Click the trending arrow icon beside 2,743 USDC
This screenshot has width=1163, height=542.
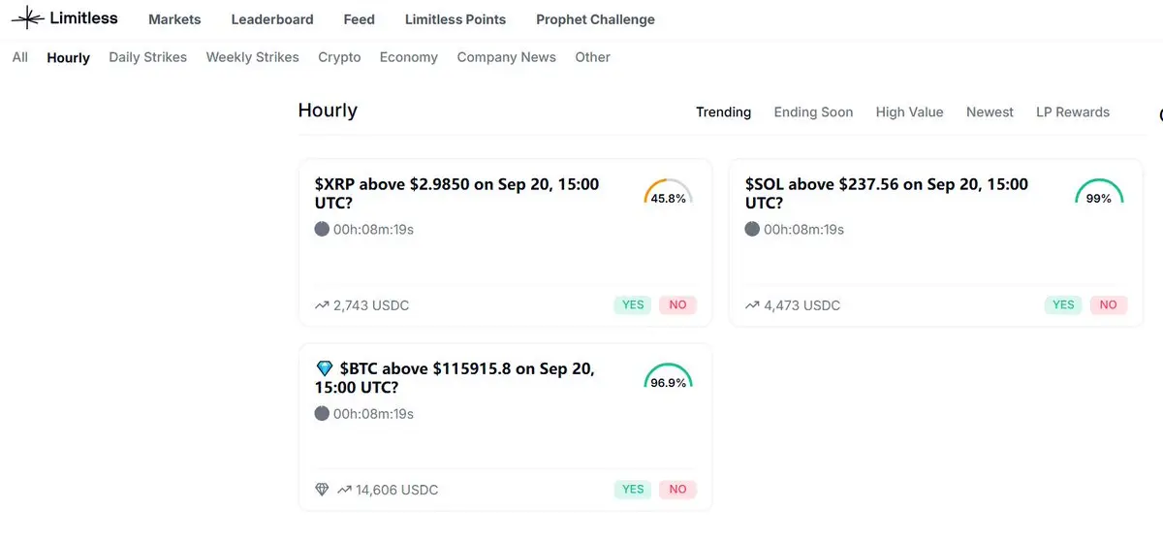pos(322,305)
